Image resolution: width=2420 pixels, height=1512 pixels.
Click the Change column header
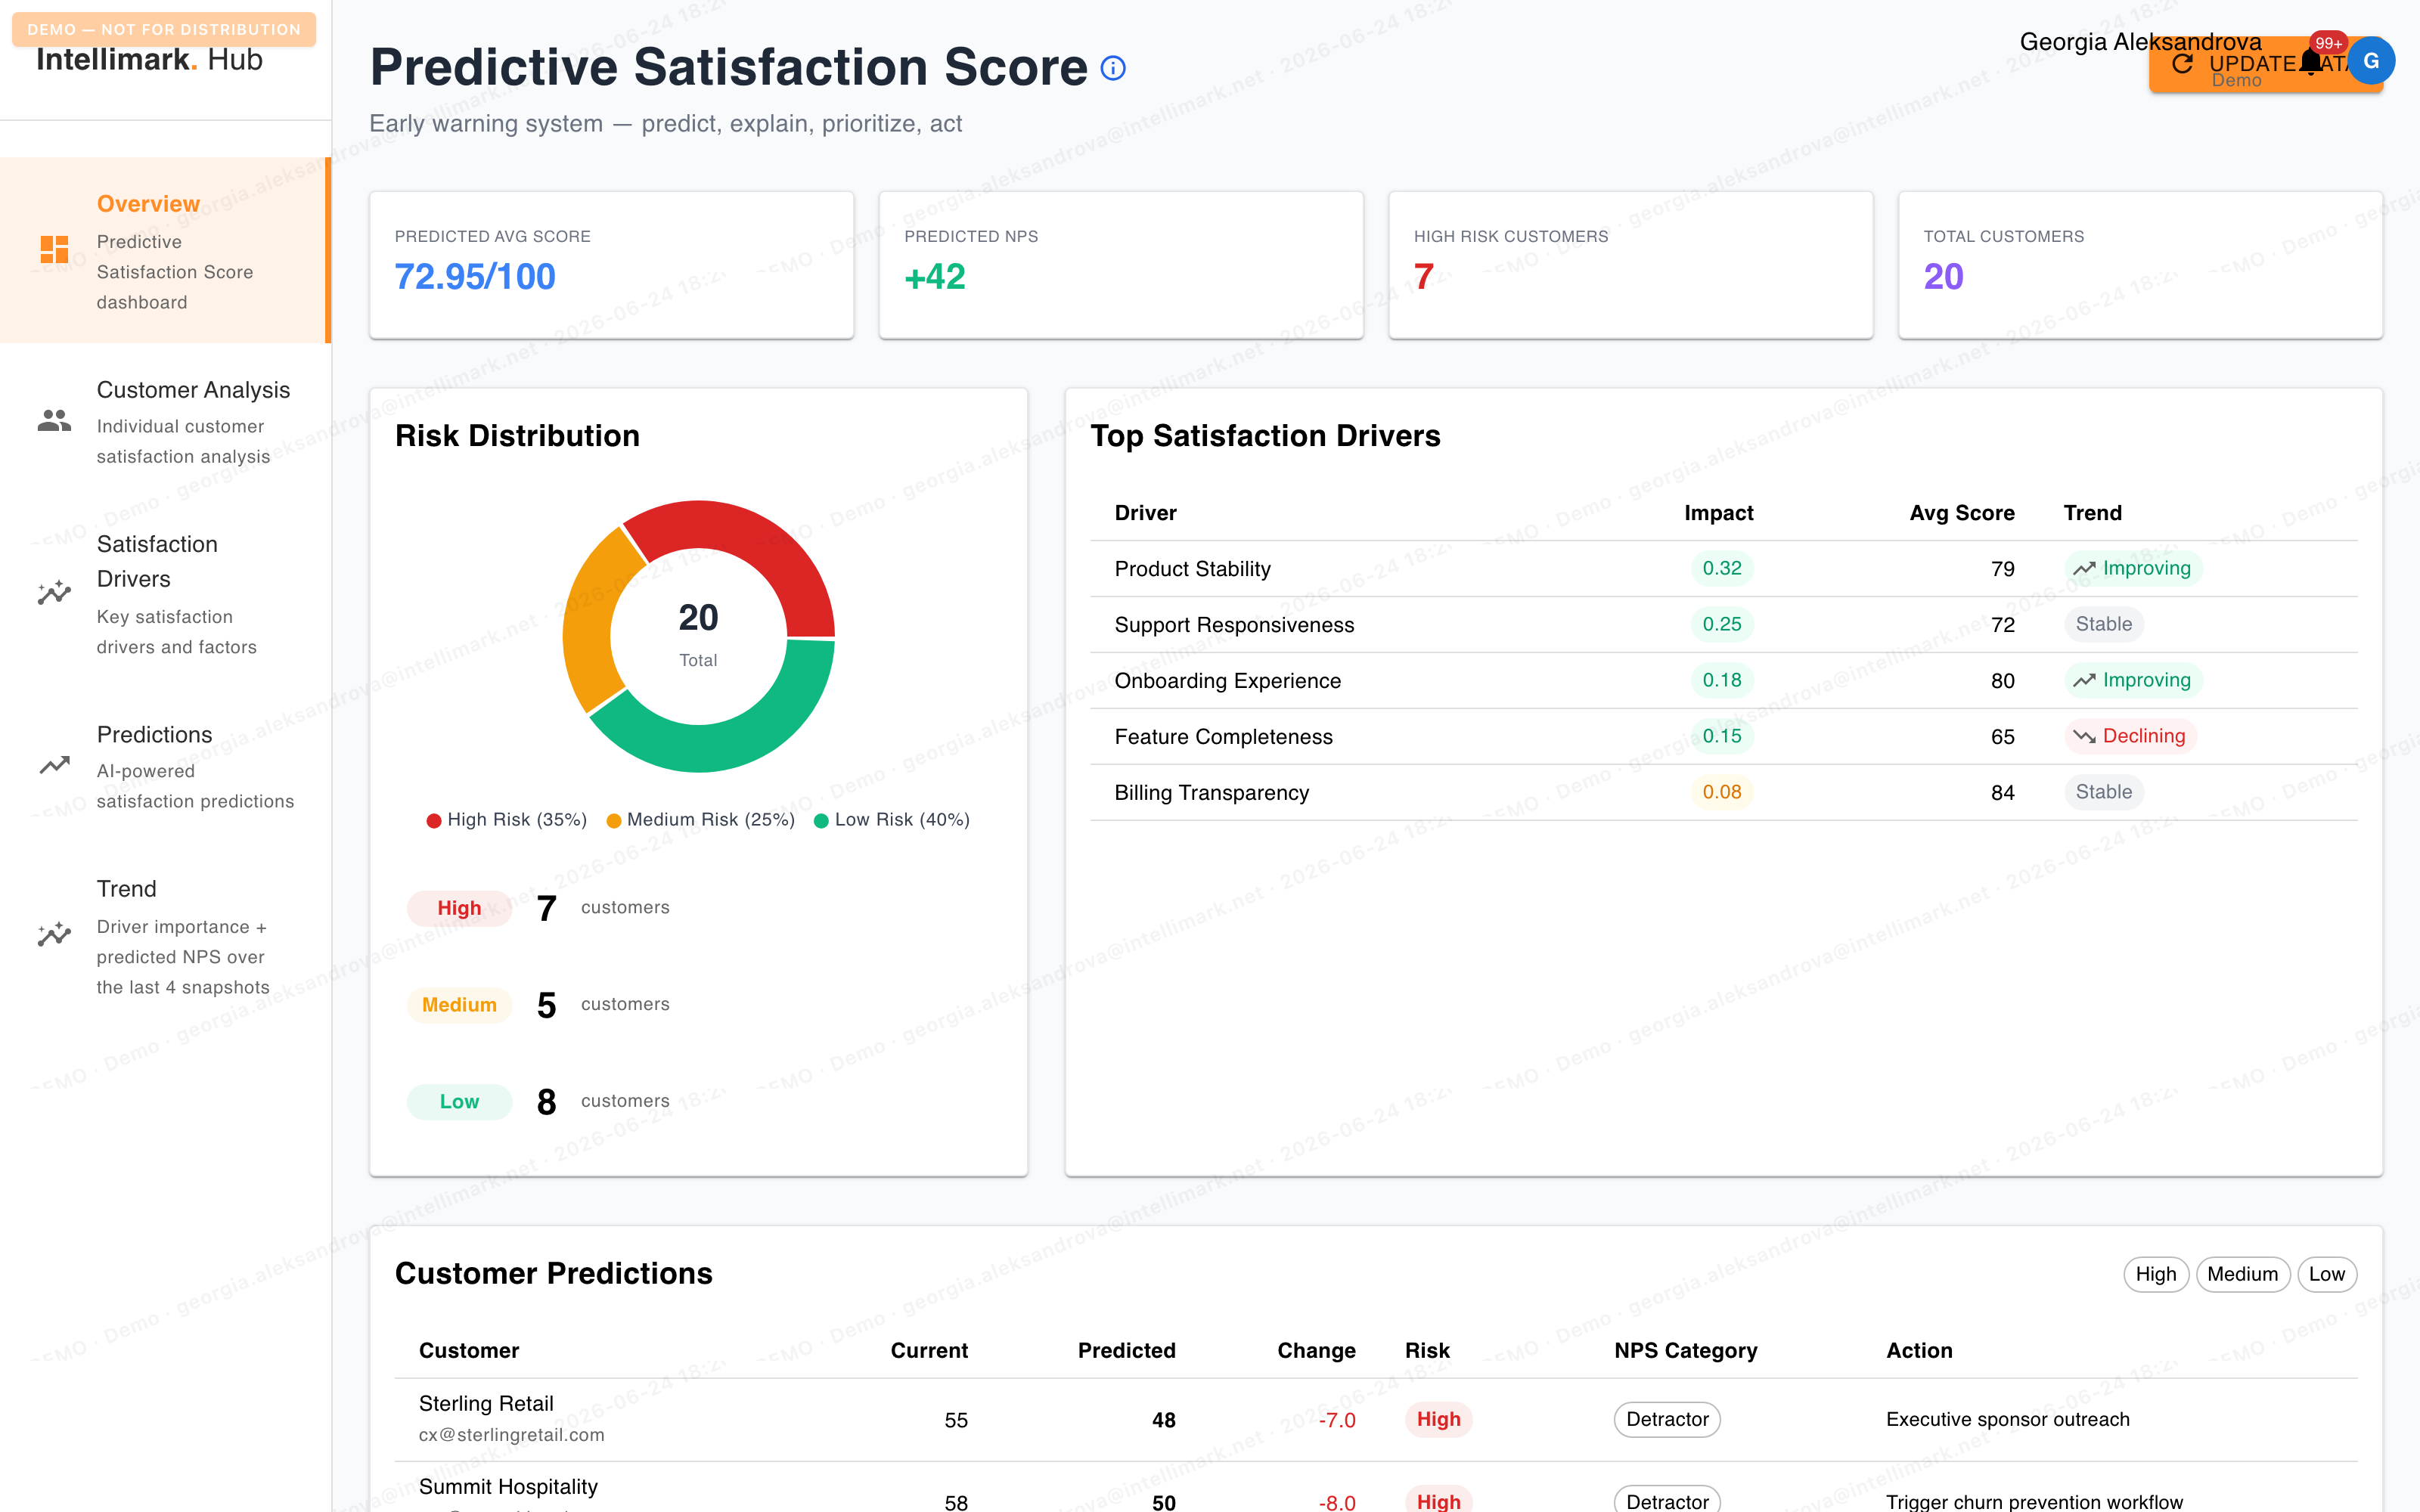pyautogui.click(x=1316, y=1351)
